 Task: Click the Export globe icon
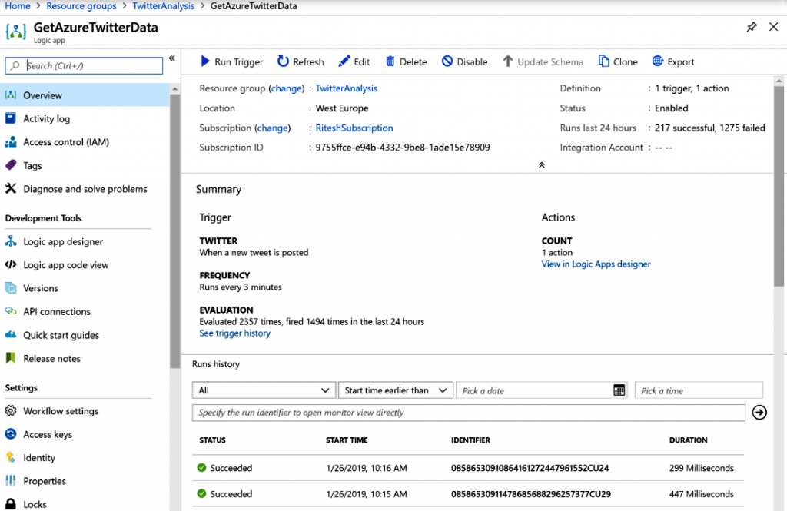click(x=658, y=61)
